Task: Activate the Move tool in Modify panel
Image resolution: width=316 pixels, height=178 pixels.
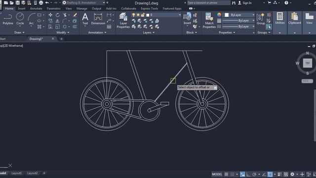Action: (50, 15)
